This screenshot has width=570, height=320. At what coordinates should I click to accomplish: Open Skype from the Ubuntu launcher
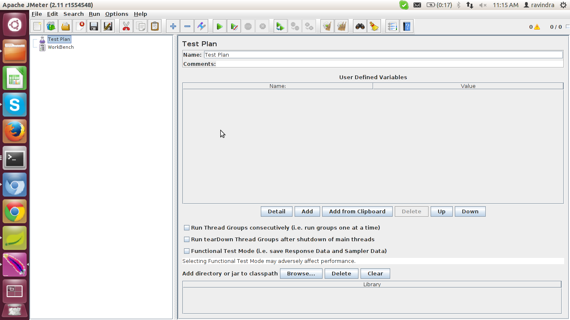click(x=15, y=105)
